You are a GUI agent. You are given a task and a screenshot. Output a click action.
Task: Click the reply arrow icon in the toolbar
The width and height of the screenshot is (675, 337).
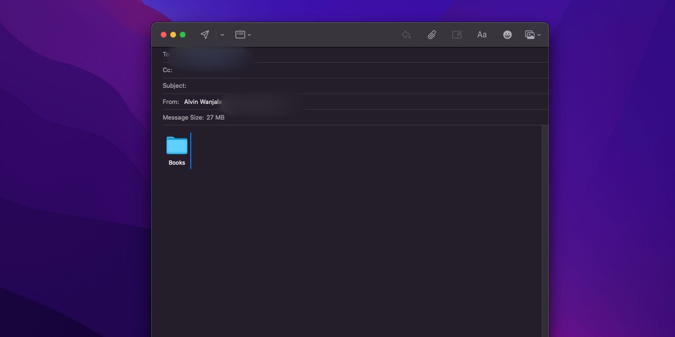(405, 34)
